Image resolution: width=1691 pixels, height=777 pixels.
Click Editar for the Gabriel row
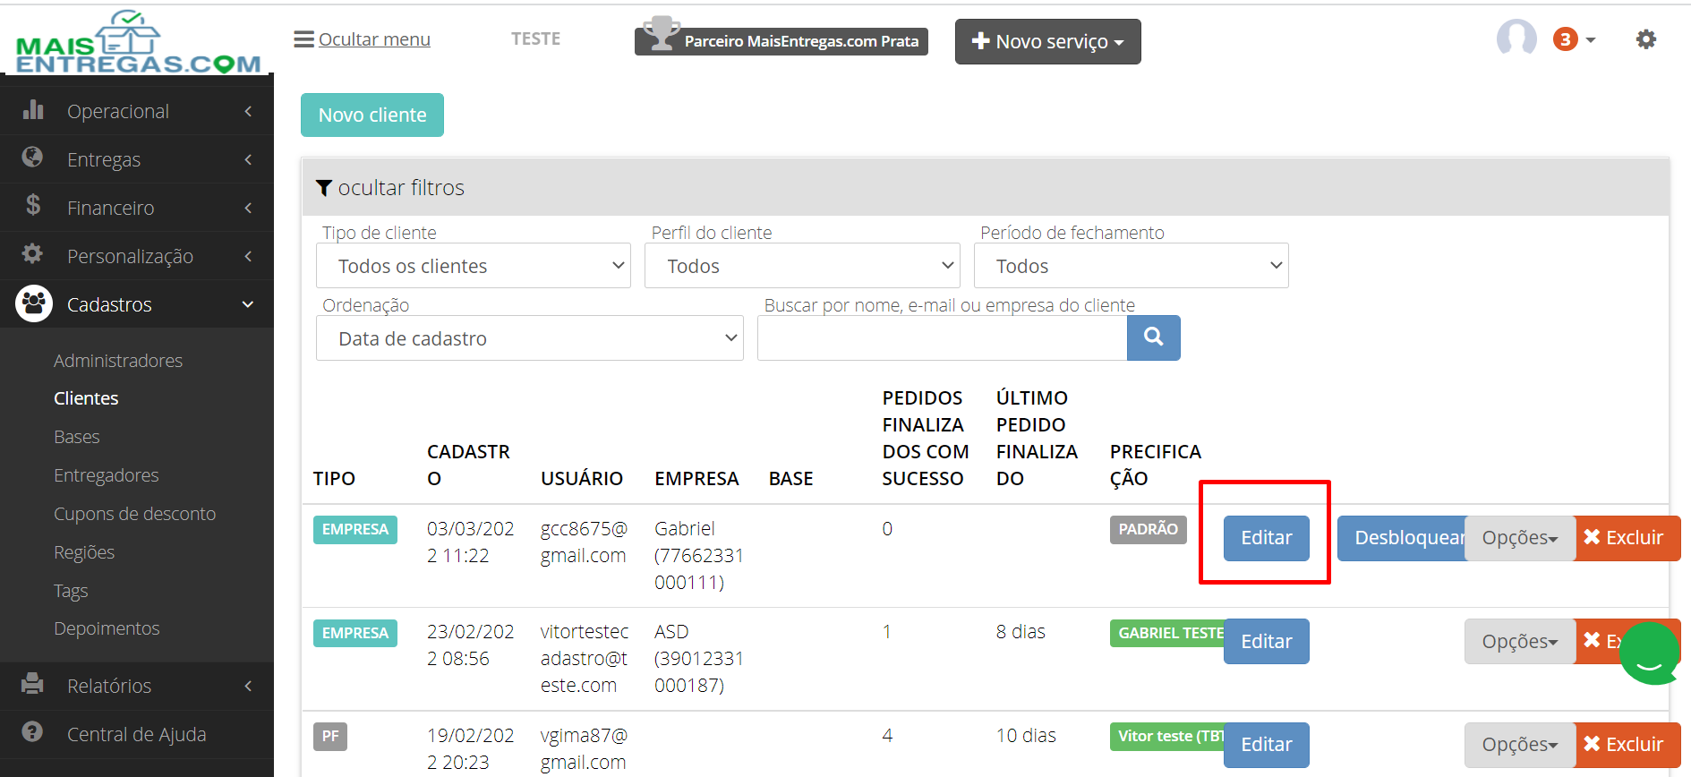1267,538
